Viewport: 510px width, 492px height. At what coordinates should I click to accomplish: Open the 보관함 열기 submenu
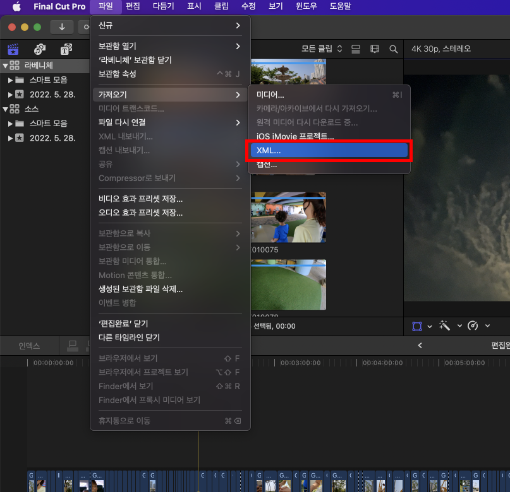170,46
